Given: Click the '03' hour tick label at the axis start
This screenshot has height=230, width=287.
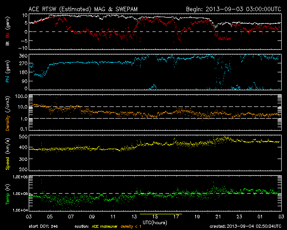Looking at the screenshot, I should point(29,217).
